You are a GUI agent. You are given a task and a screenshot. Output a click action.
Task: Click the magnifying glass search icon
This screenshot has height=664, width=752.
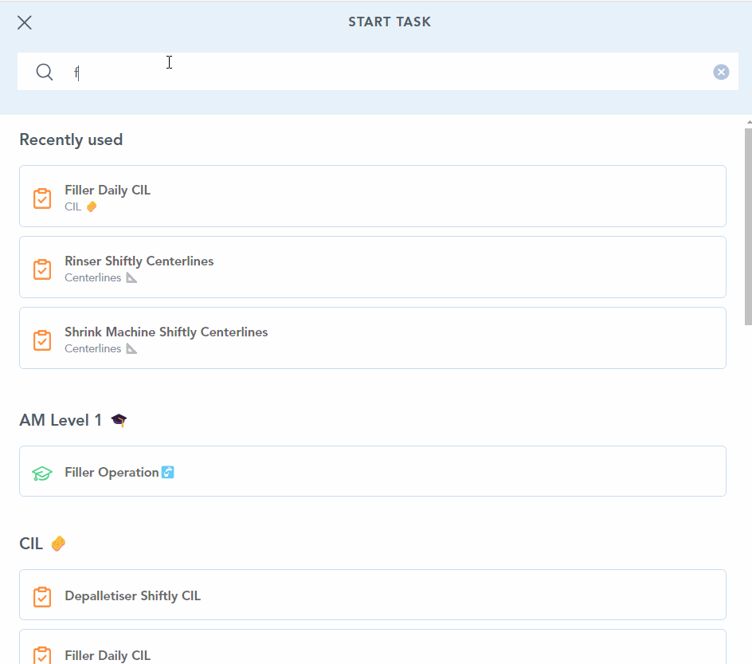[45, 73]
